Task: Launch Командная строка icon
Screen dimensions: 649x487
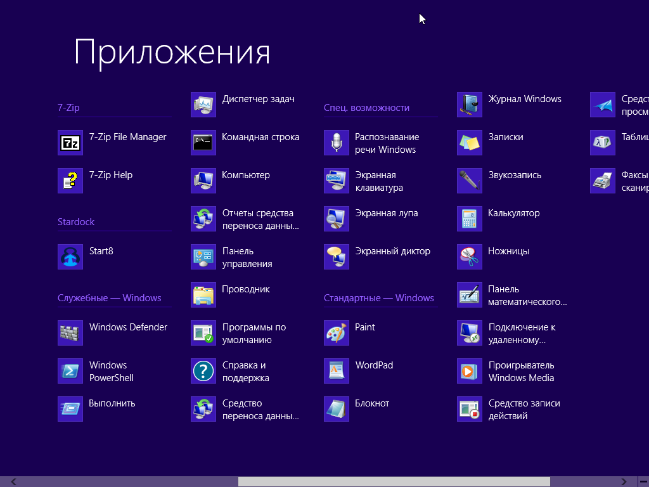Action: [203, 143]
